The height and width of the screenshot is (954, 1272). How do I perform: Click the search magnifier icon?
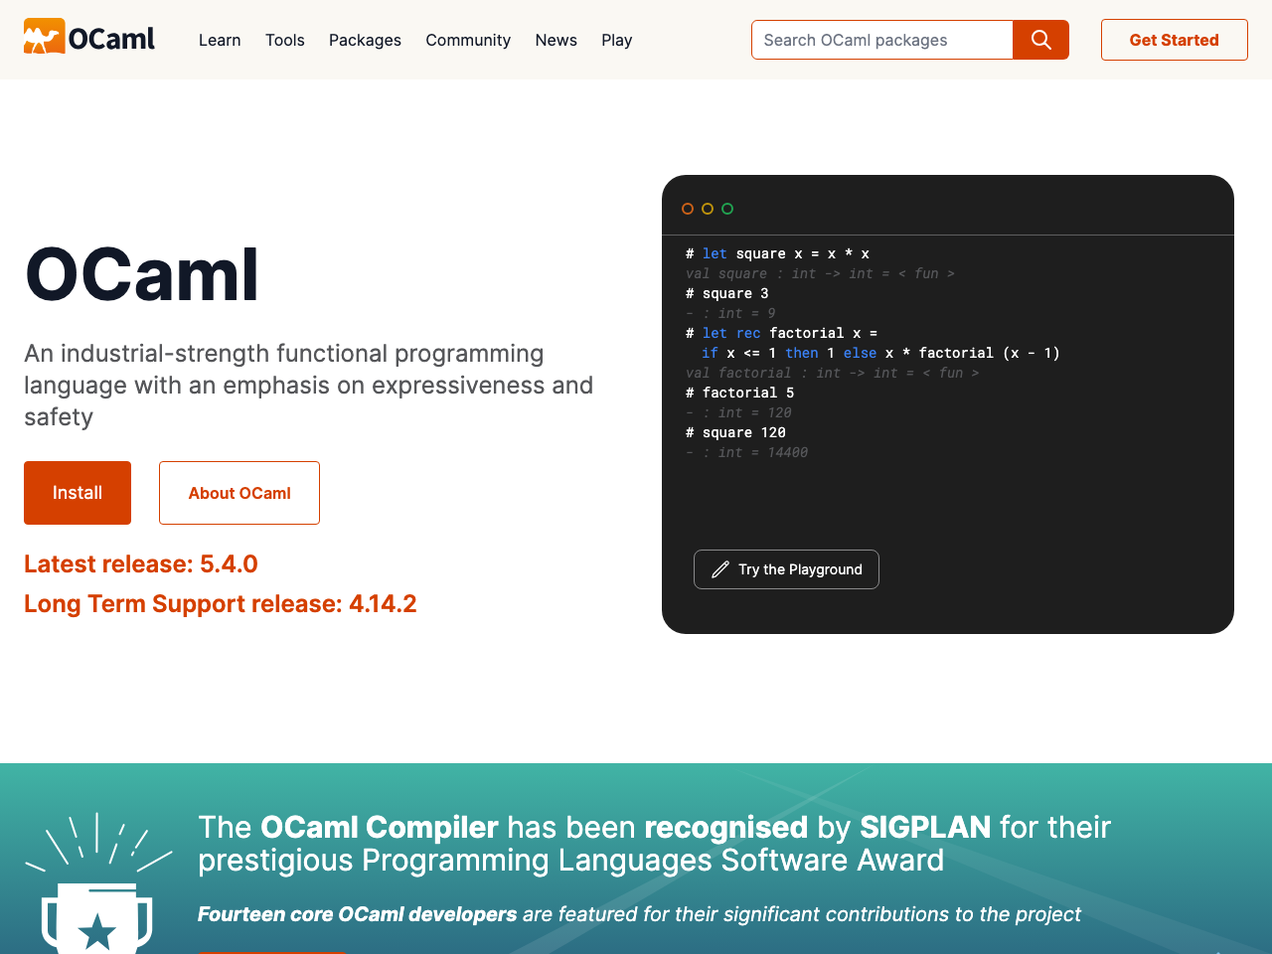point(1040,40)
